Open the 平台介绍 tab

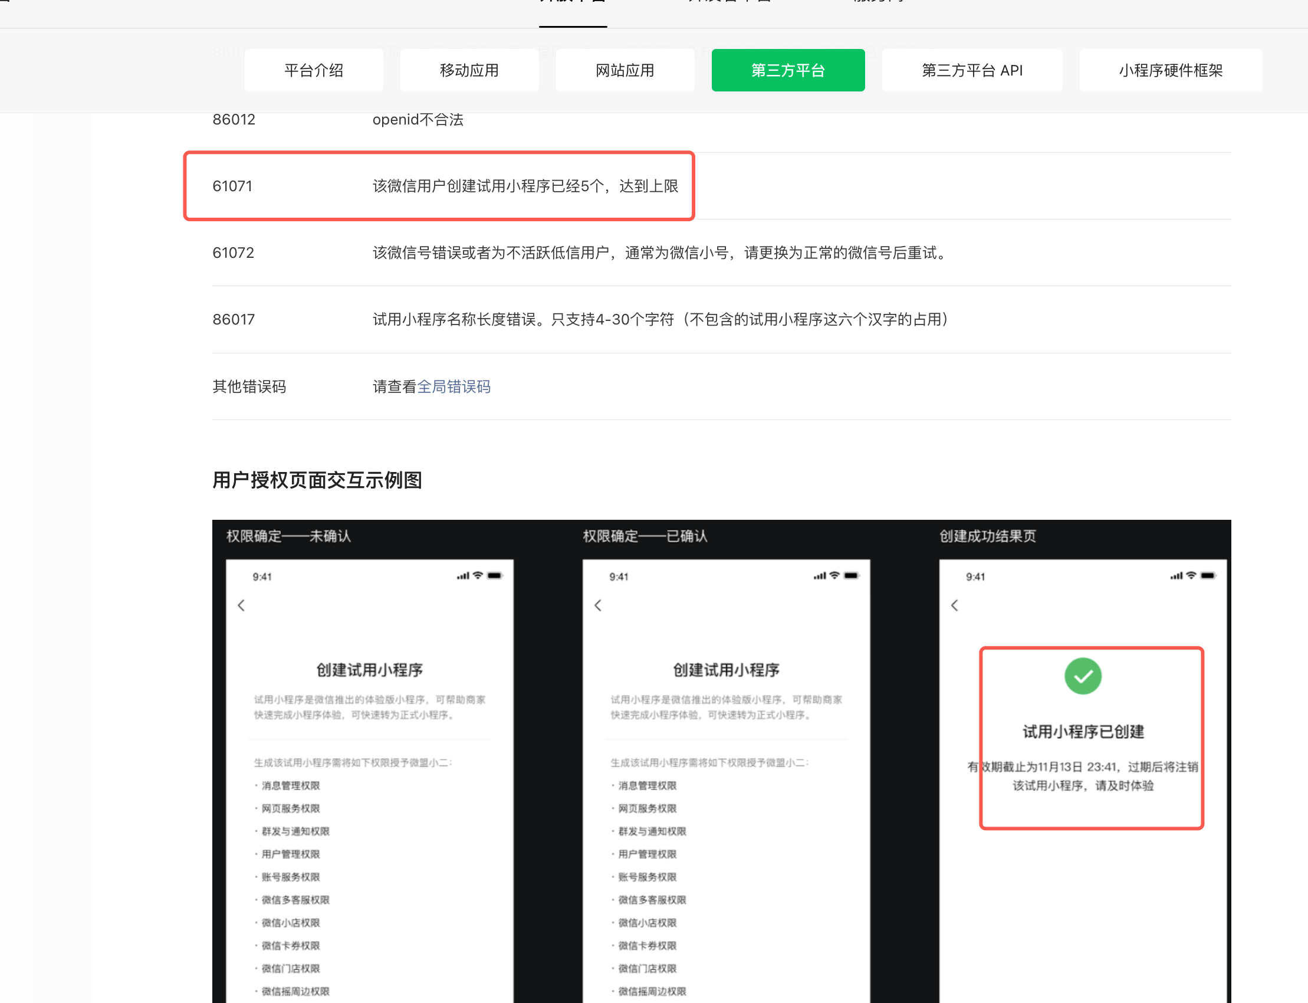pyautogui.click(x=314, y=70)
